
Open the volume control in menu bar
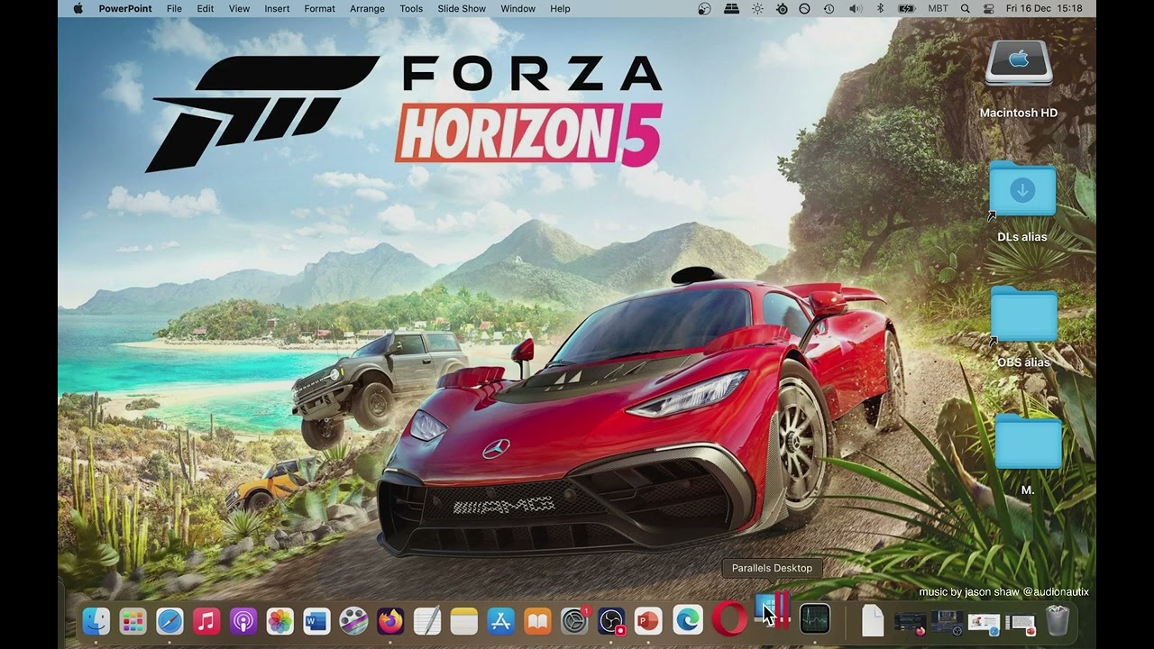[x=855, y=8]
